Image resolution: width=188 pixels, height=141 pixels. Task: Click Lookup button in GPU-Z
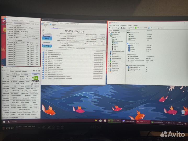point(35,74)
